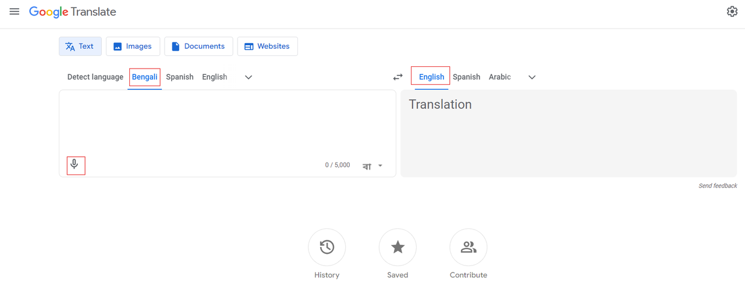Toggle the Bengali input tool button
745x294 pixels.
point(367,166)
